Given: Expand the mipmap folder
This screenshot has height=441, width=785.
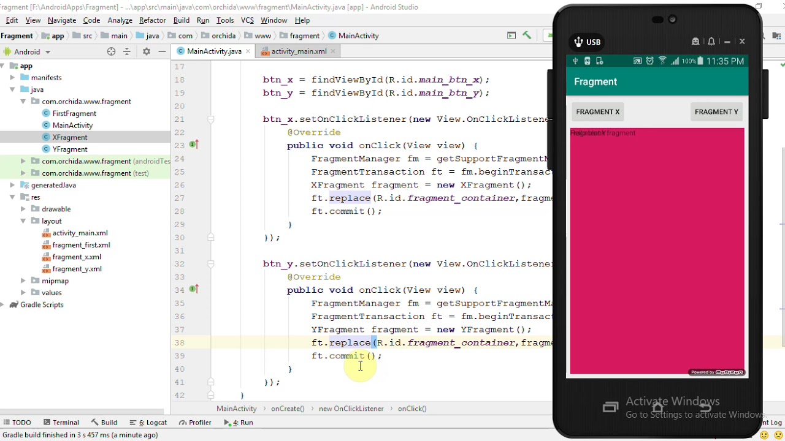Looking at the screenshot, I should point(23,281).
